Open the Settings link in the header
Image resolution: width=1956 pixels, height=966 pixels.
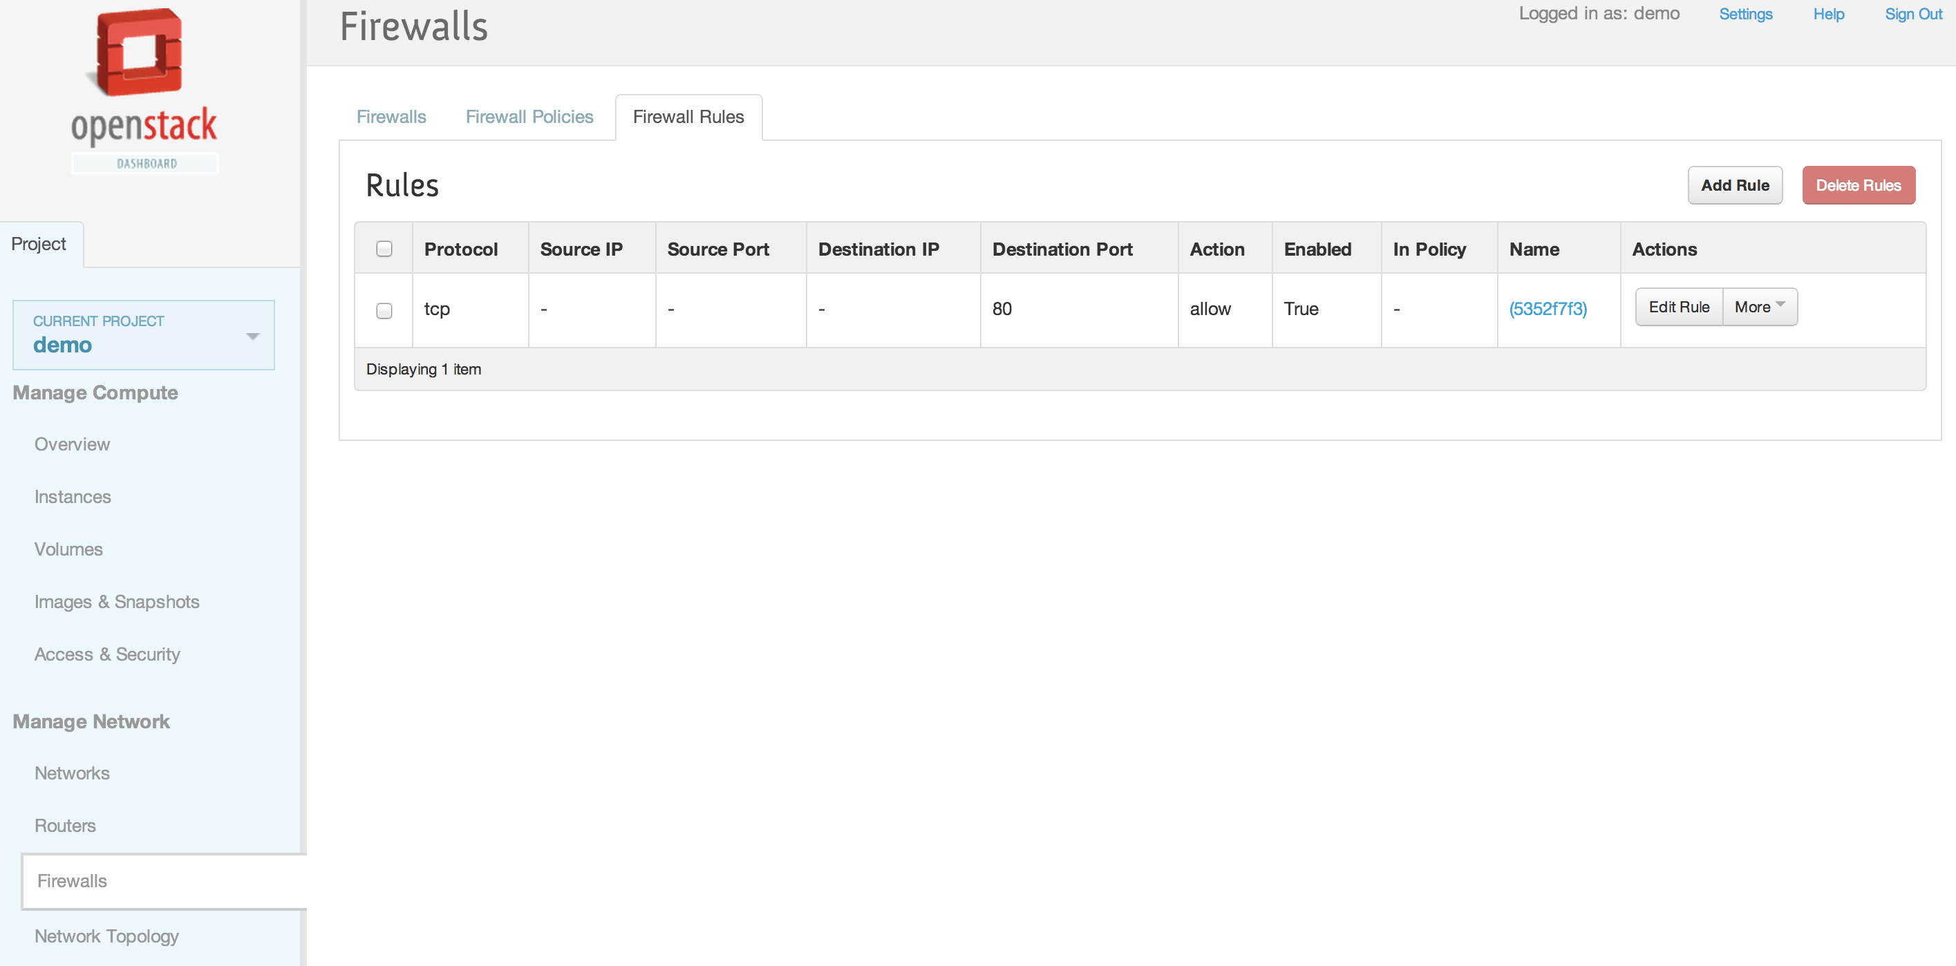pyautogui.click(x=1745, y=15)
